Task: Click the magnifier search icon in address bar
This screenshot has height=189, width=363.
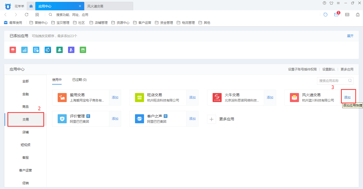Action: (x=50, y=15)
